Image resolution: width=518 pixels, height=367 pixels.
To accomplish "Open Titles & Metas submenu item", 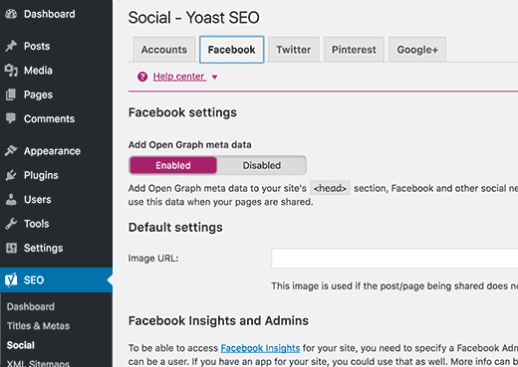I will pos(38,326).
